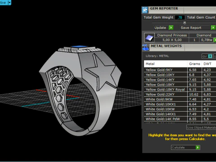Click the Diamond Princess gem thumbnail
The height and width of the screenshot is (162, 216).
149,38
